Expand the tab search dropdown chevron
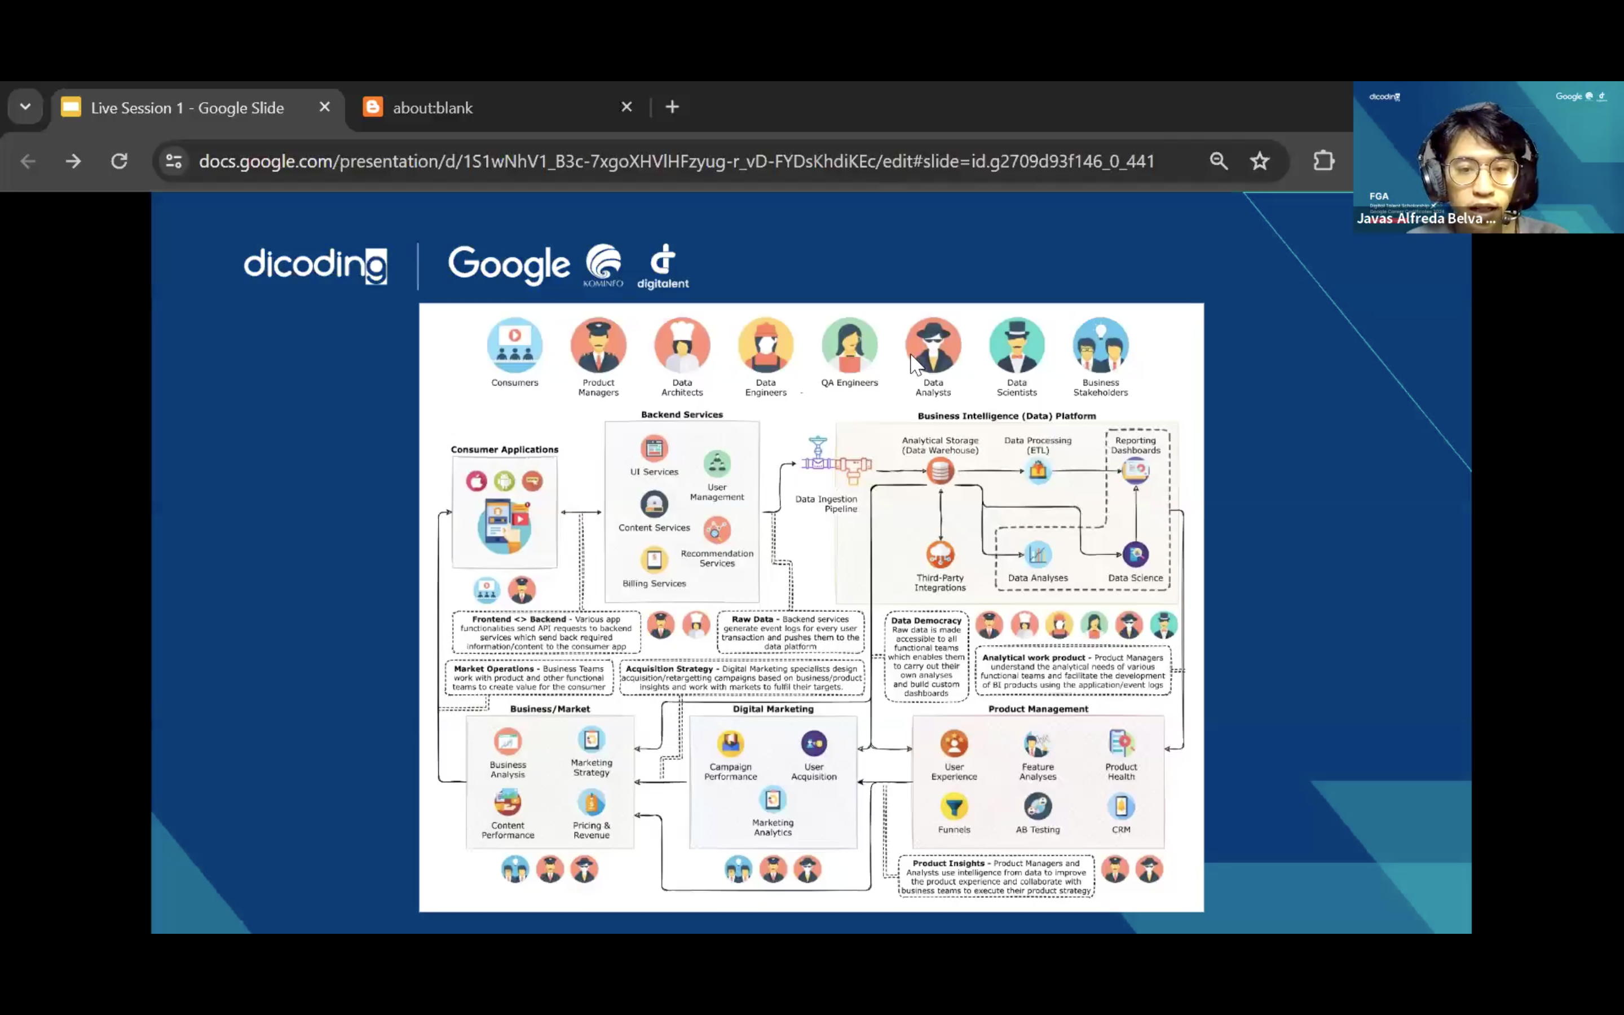 (25, 107)
